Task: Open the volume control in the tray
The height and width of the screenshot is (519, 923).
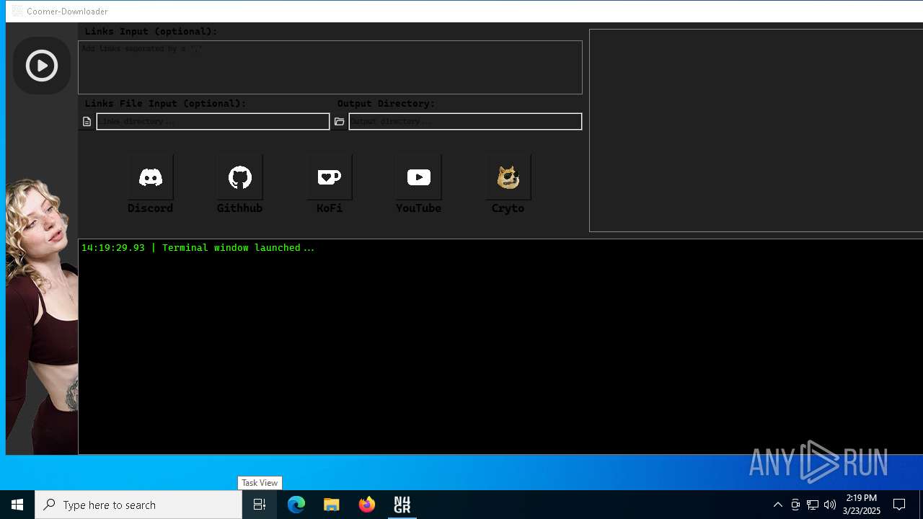Action: click(x=830, y=505)
